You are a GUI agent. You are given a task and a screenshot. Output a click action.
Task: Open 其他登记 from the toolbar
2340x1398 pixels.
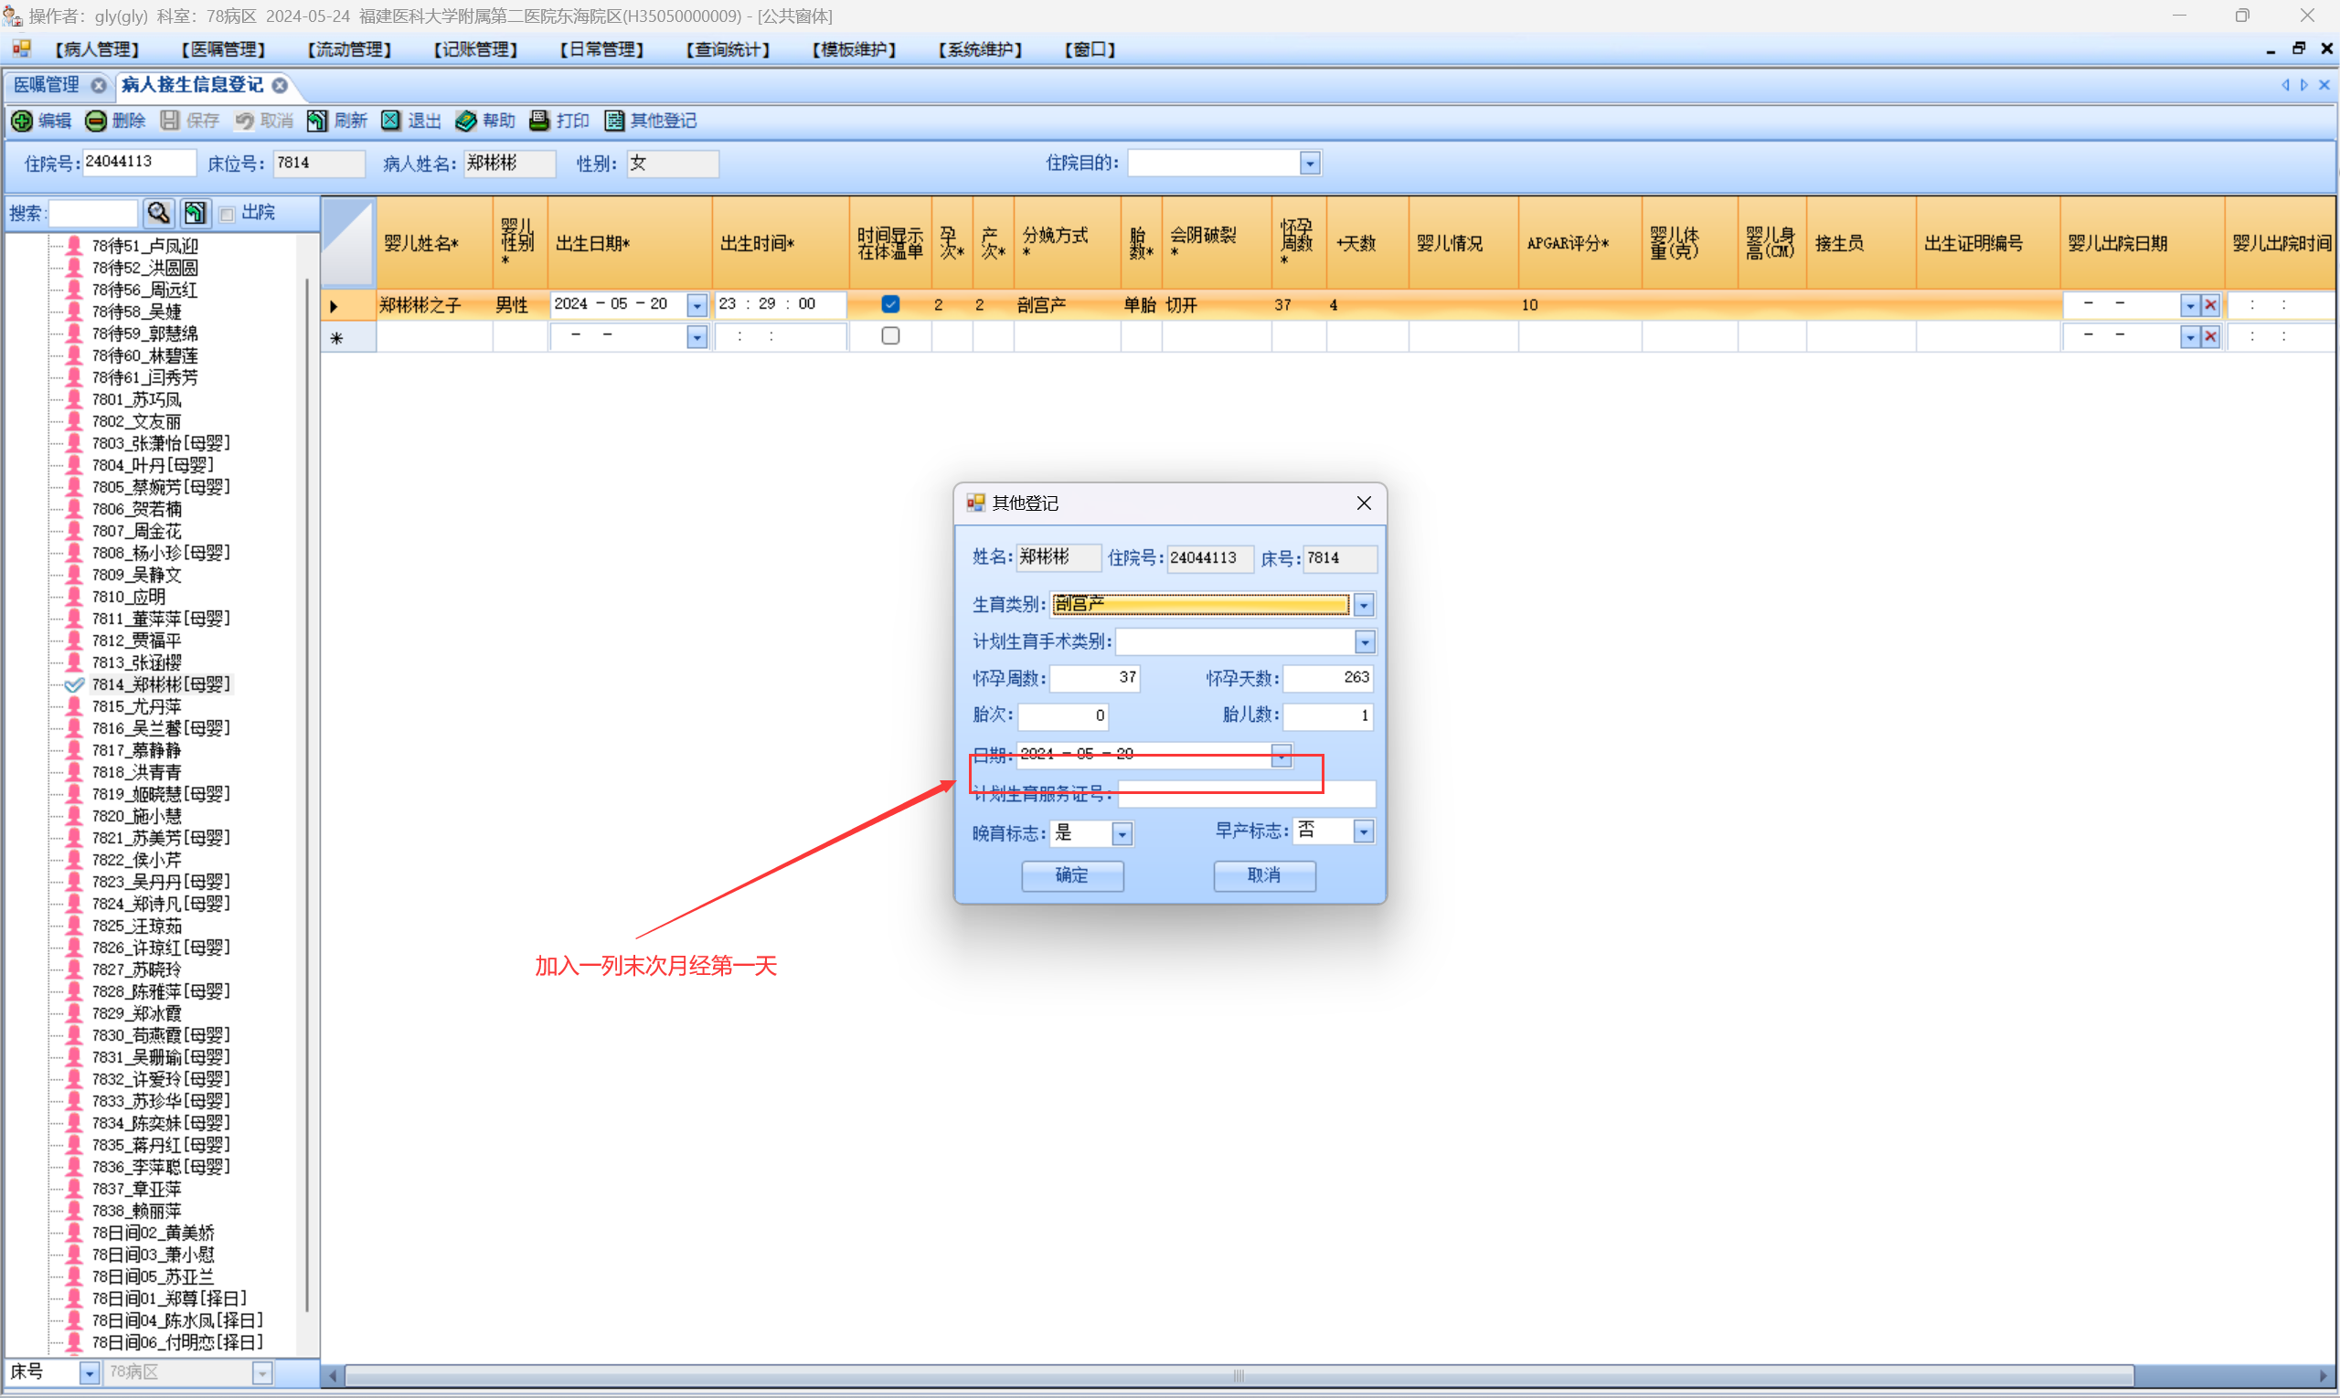pos(614,121)
